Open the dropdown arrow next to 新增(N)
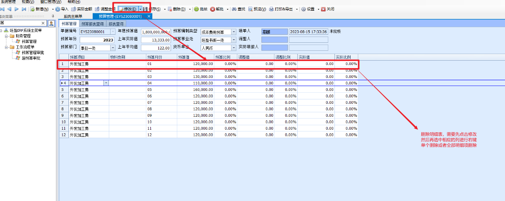The height and width of the screenshot is (201, 505). [52, 9]
